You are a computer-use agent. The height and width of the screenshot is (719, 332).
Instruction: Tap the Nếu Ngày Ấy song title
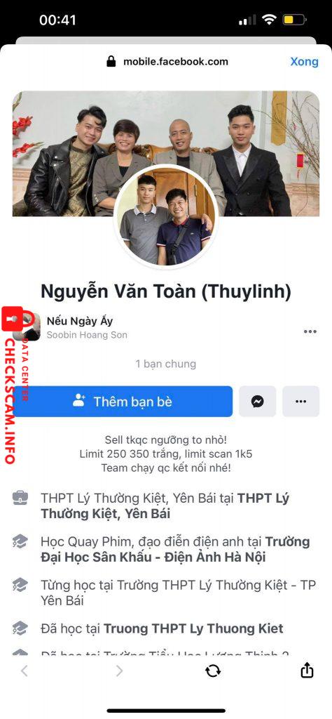click(80, 321)
